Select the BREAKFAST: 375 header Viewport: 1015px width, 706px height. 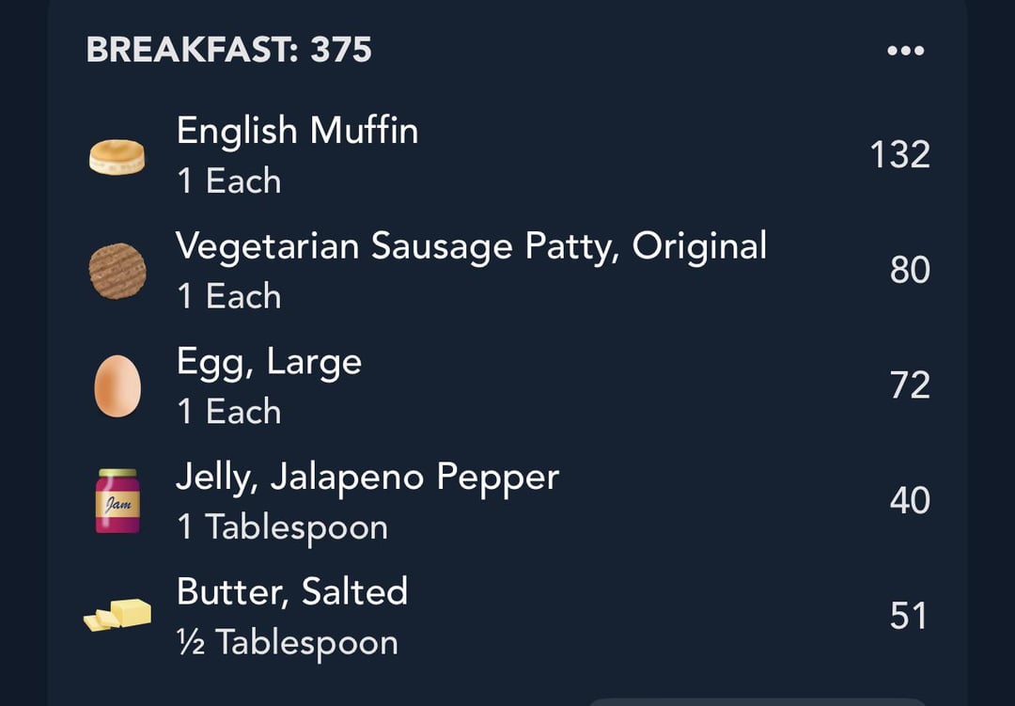pos(229,50)
